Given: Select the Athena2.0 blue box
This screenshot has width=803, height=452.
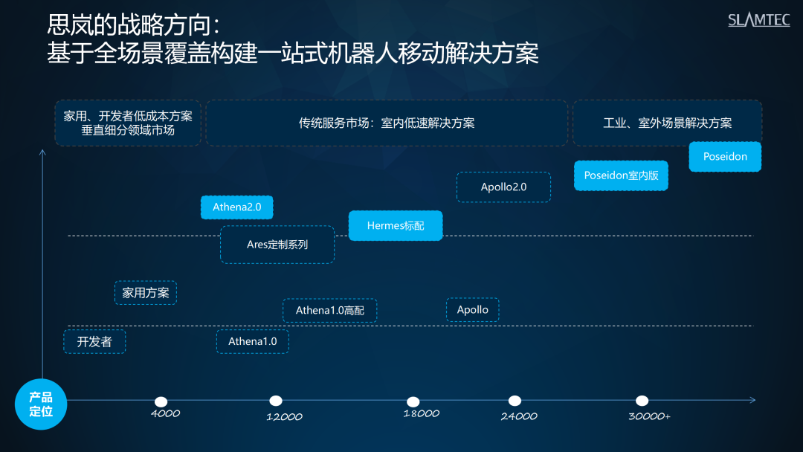Looking at the screenshot, I should pos(236,207).
